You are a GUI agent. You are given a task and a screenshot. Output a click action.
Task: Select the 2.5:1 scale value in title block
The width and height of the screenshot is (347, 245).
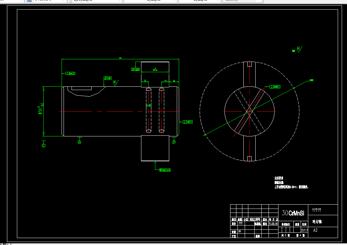pos(305,230)
